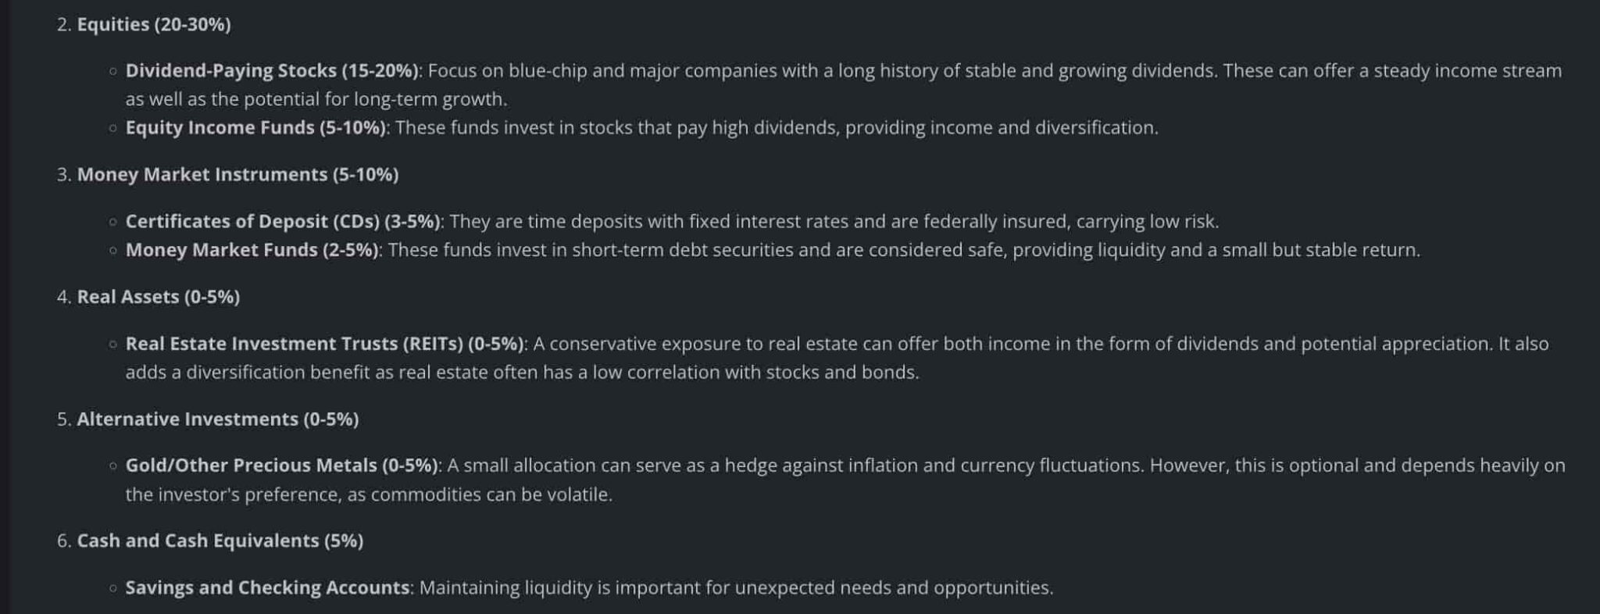The width and height of the screenshot is (1600, 614).
Task: Click the "Money Market Funds (2-5%)" label
Action: (252, 251)
